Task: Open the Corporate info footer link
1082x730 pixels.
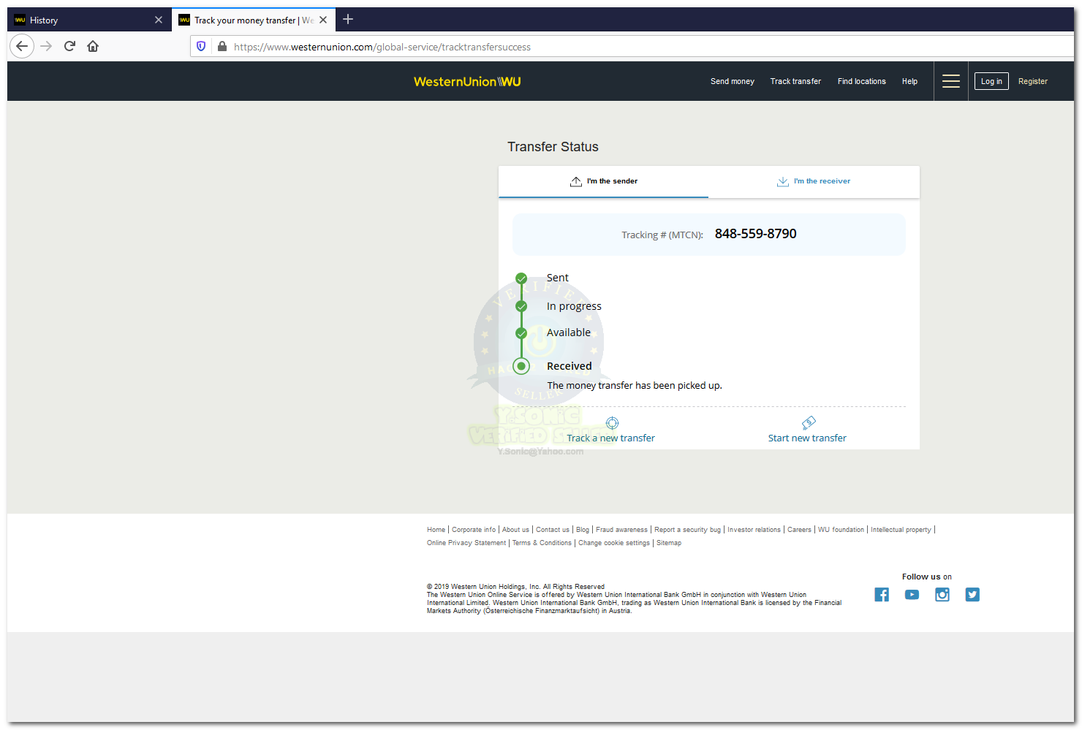Action: (474, 530)
